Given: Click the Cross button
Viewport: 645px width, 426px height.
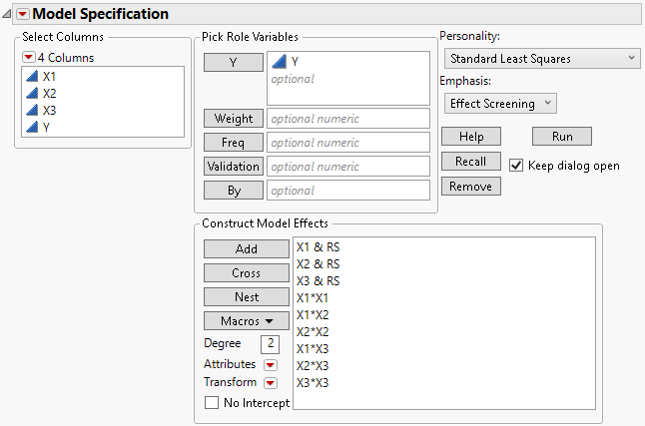Looking at the screenshot, I should (x=247, y=273).
